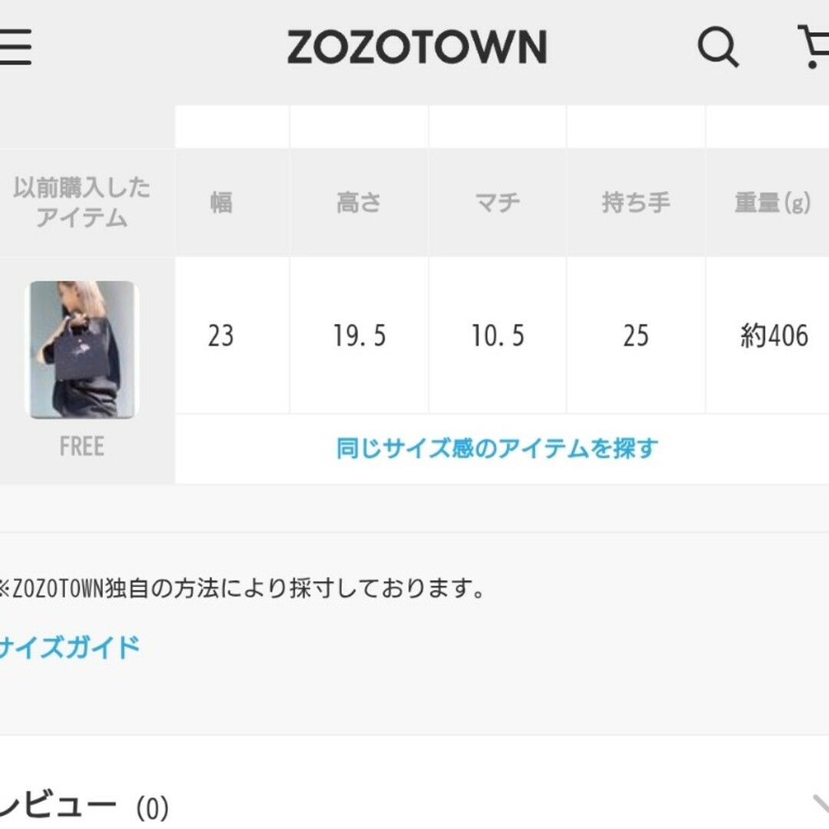829x829 pixels.
Task: Open the search magnifier icon
Action: pyautogui.click(x=718, y=47)
